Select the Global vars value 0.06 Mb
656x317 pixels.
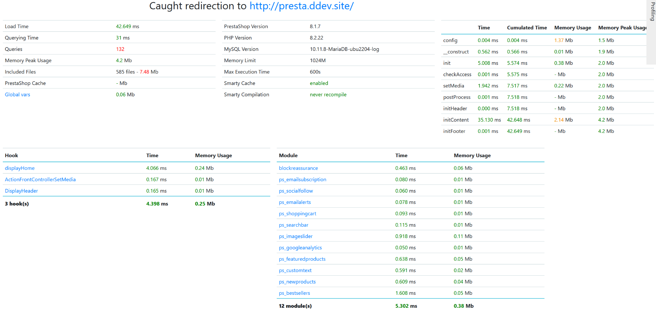(x=125, y=95)
